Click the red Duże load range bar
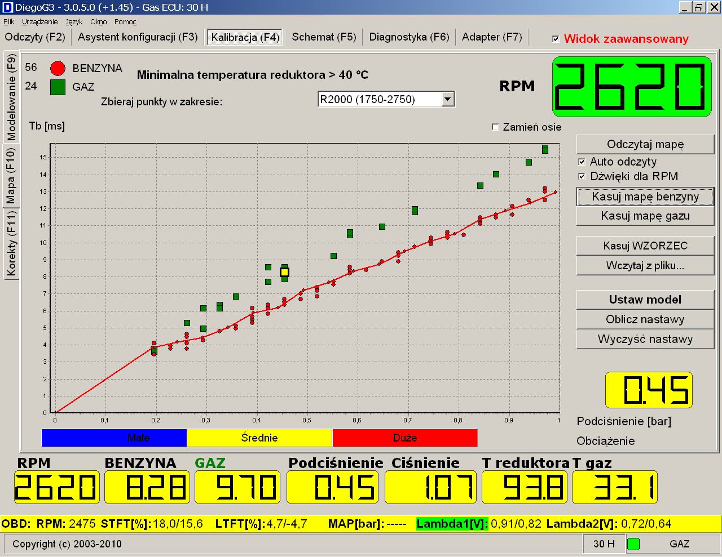This screenshot has width=722, height=557. (405, 438)
